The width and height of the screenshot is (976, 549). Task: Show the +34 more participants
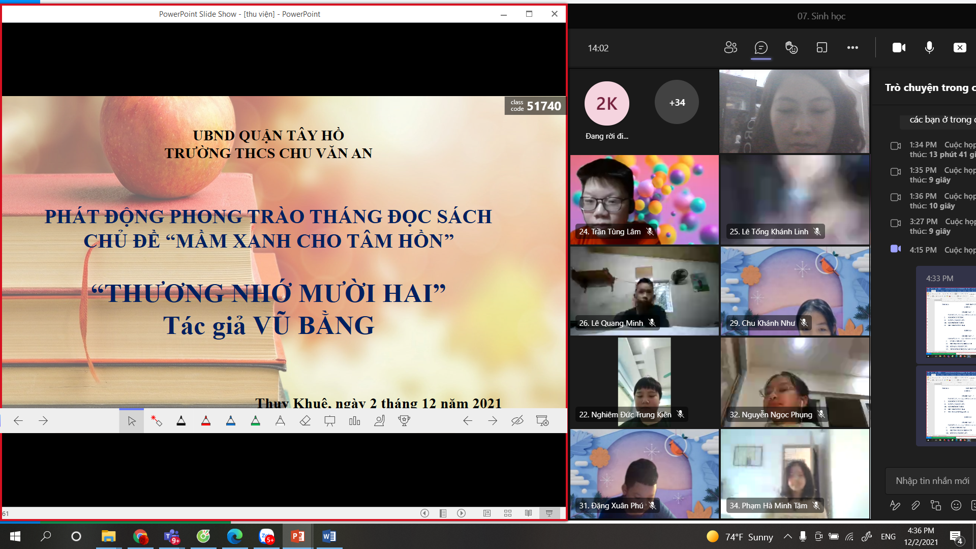coord(677,102)
